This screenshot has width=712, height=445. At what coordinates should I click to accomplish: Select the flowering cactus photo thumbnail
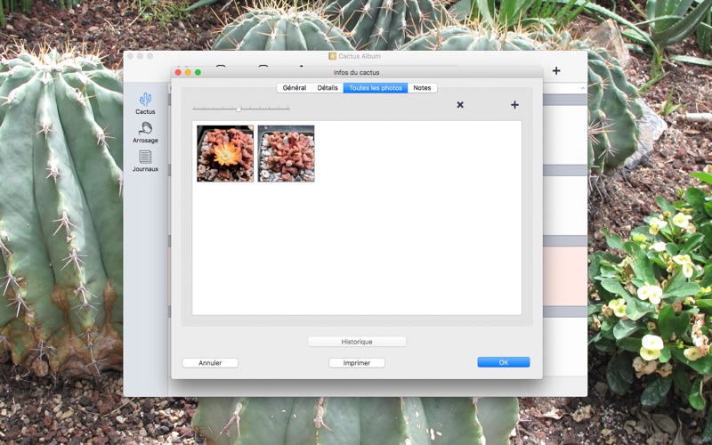pos(225,153)
